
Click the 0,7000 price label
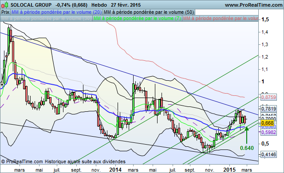[x=268, y=119]
